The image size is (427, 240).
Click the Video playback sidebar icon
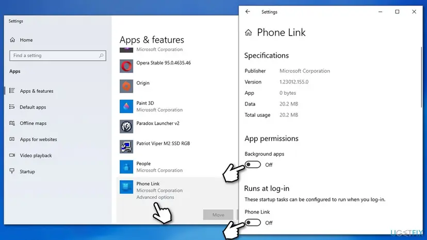point(12,155)
